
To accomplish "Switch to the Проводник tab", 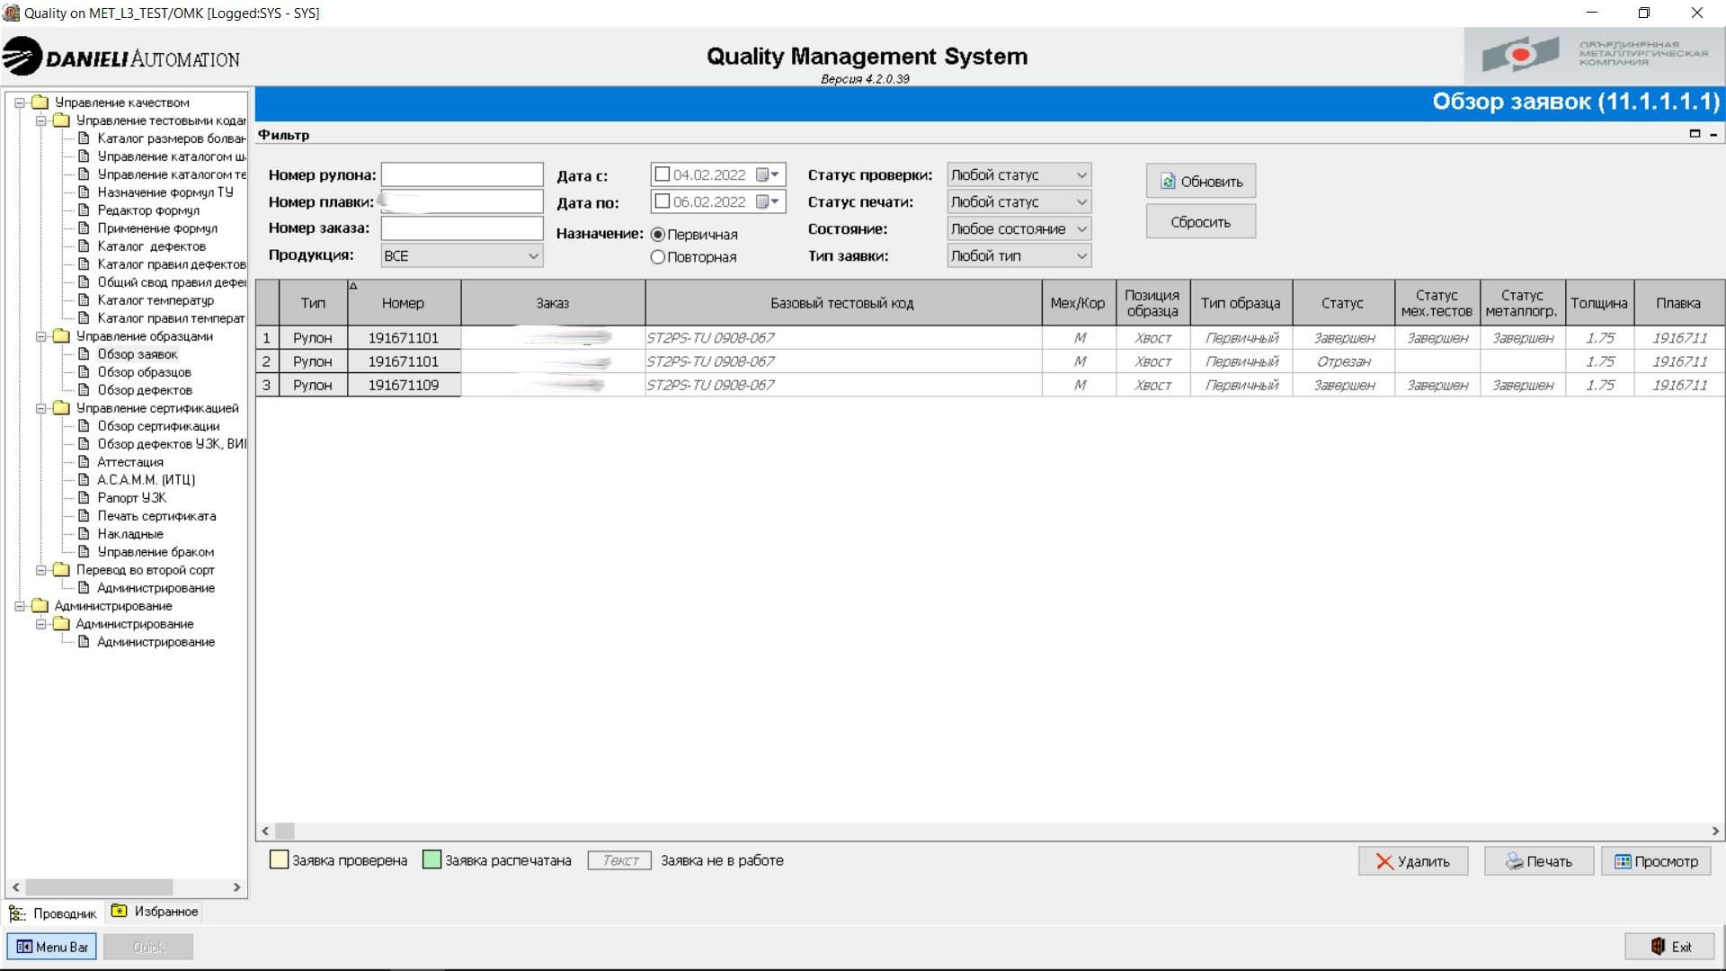I will point(54,913).
